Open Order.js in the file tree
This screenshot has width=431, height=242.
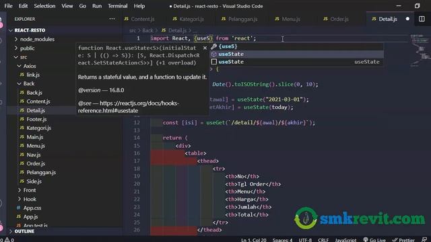(x=36, y=163)
